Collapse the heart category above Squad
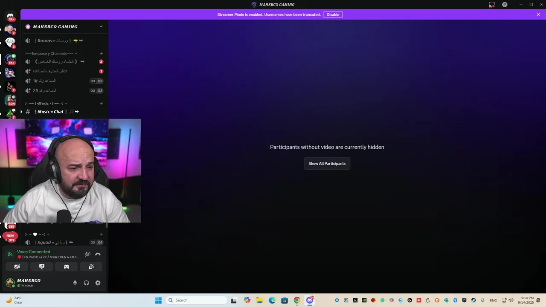 click(x=37, y=234)
